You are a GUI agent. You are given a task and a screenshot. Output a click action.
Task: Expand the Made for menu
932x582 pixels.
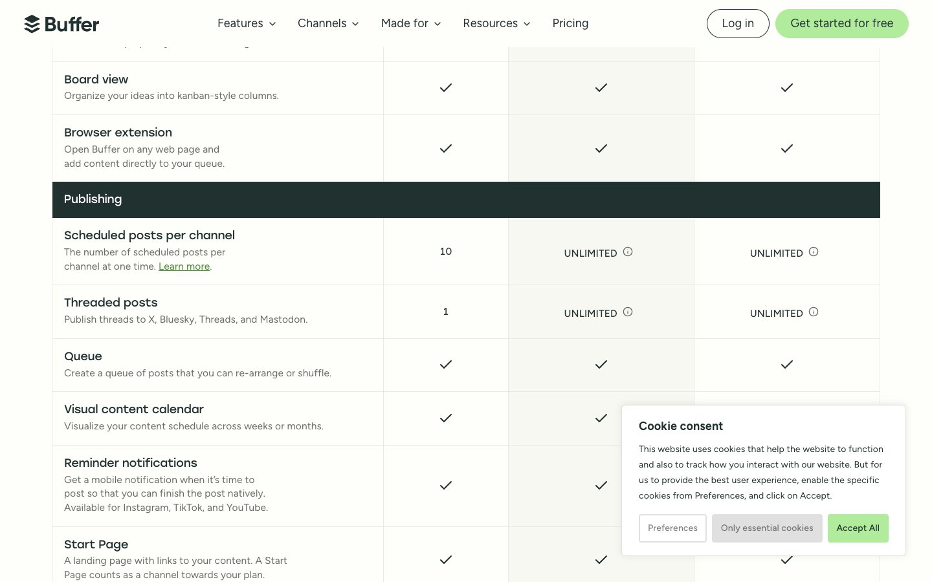coord(411,23)
